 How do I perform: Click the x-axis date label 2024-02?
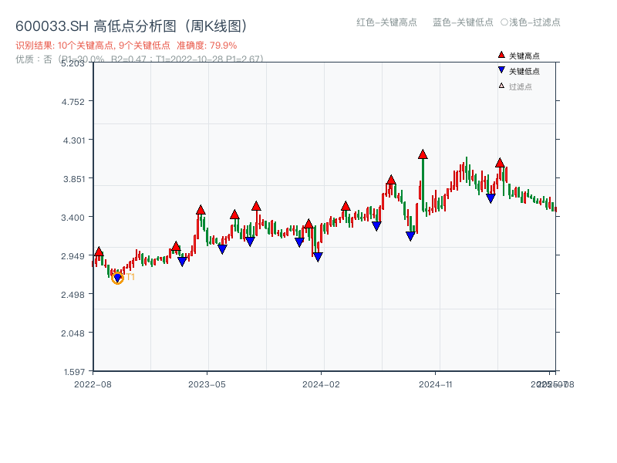tap(321, 384)
